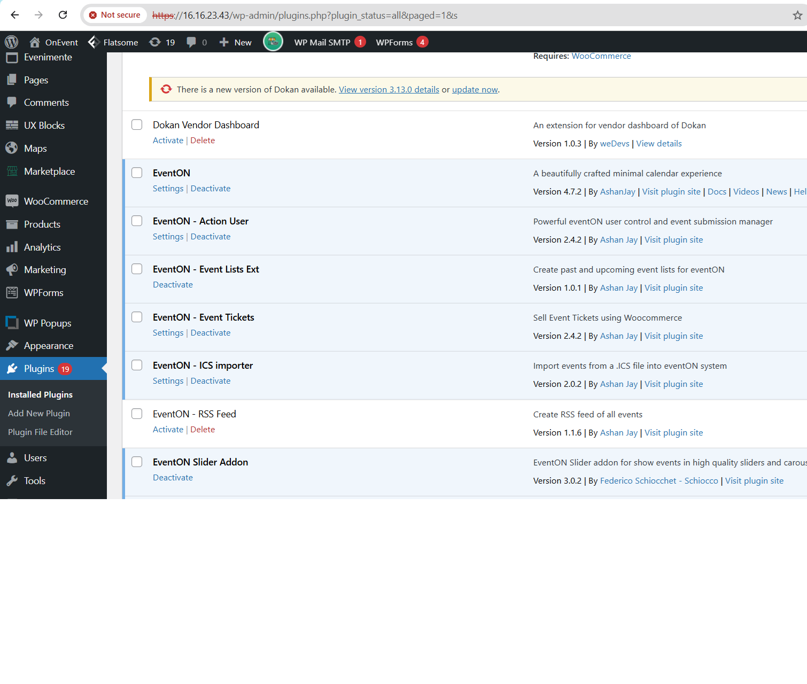807x684 pixels.
Task: Open the Docs link for EventON
Action: click(x=717, y=192)
